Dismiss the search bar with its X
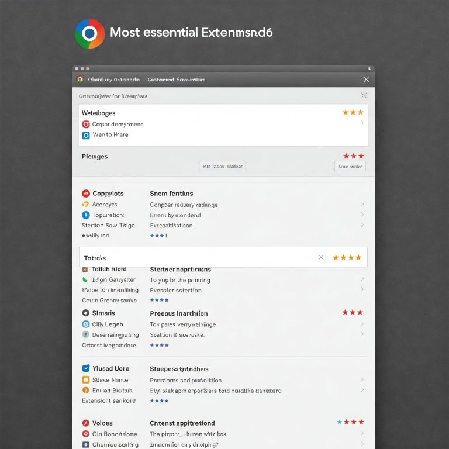This screenshot has height=449, width=449. (364, 96)
